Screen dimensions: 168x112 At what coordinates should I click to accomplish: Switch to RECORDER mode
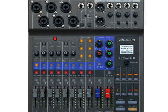[133, 109]
